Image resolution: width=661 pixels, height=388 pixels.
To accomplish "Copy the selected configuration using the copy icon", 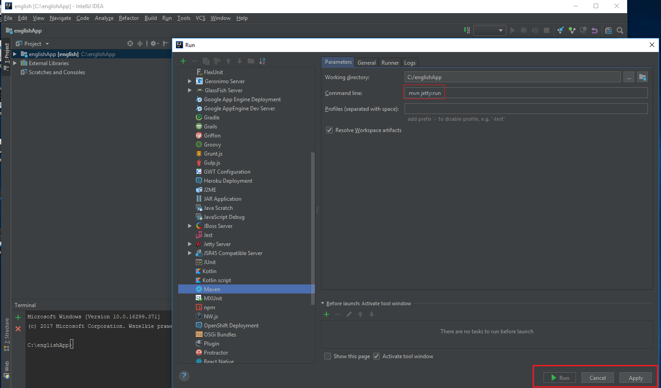I will coord(206,61).
